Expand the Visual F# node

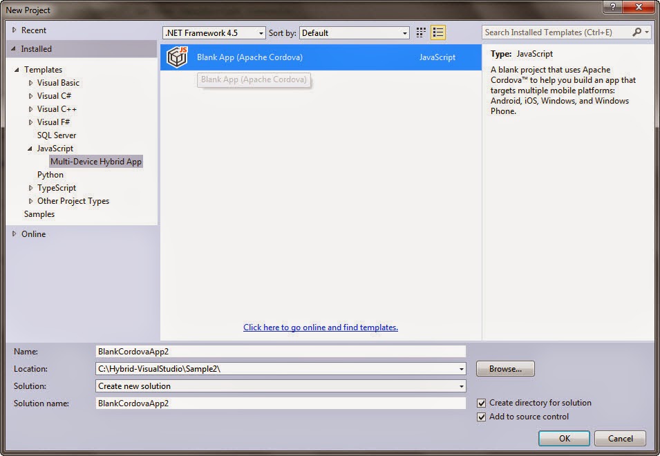(30, 122)
